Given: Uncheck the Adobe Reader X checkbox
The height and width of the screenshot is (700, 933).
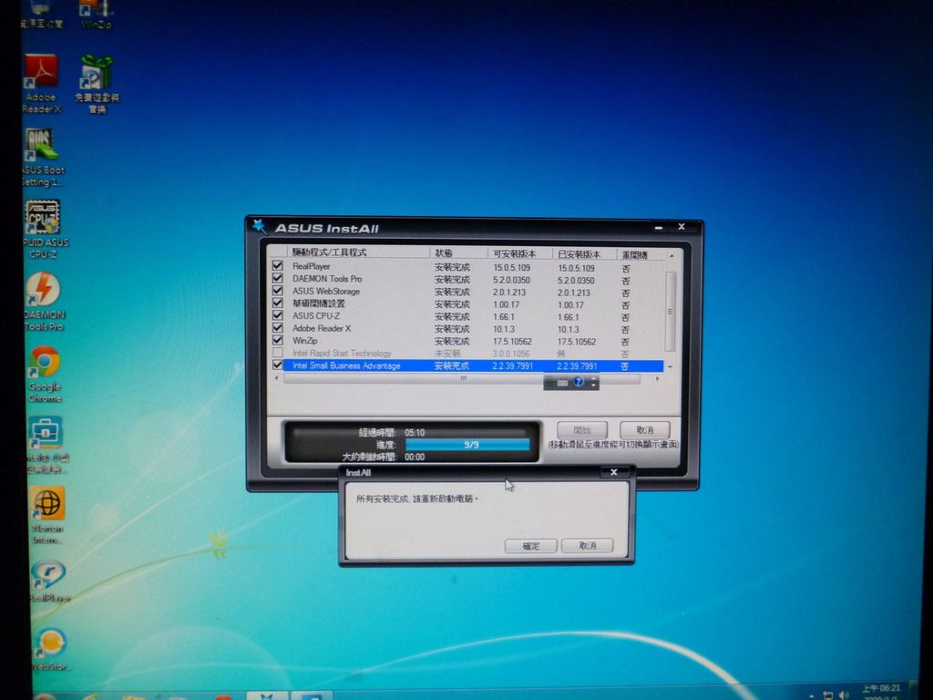Looking at the screenshot, I should [277, 328].
